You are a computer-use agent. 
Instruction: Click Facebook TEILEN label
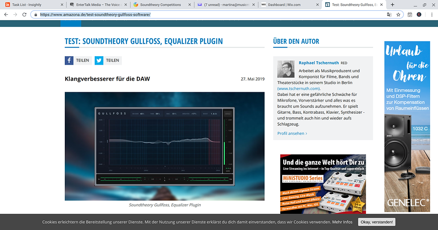click(x=83, y=61)
